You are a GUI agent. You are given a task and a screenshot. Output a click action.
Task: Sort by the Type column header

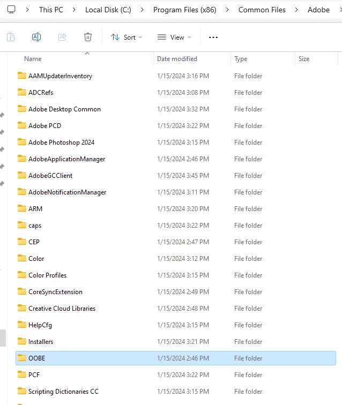coord(241,59)
